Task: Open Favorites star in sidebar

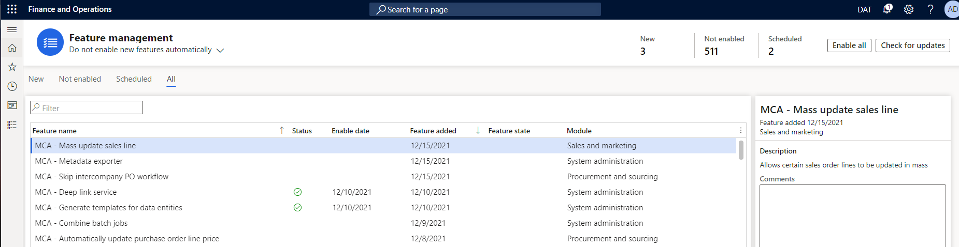Action: 12,67
